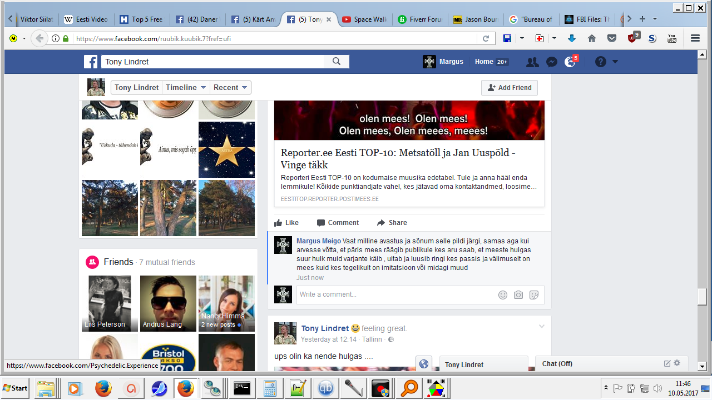Insert emoji in the comment box
The height and width of the screenshot is (400, 712).
coord(503,295)
